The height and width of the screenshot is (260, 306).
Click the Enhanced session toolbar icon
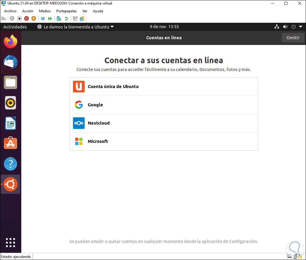point(75,19)
